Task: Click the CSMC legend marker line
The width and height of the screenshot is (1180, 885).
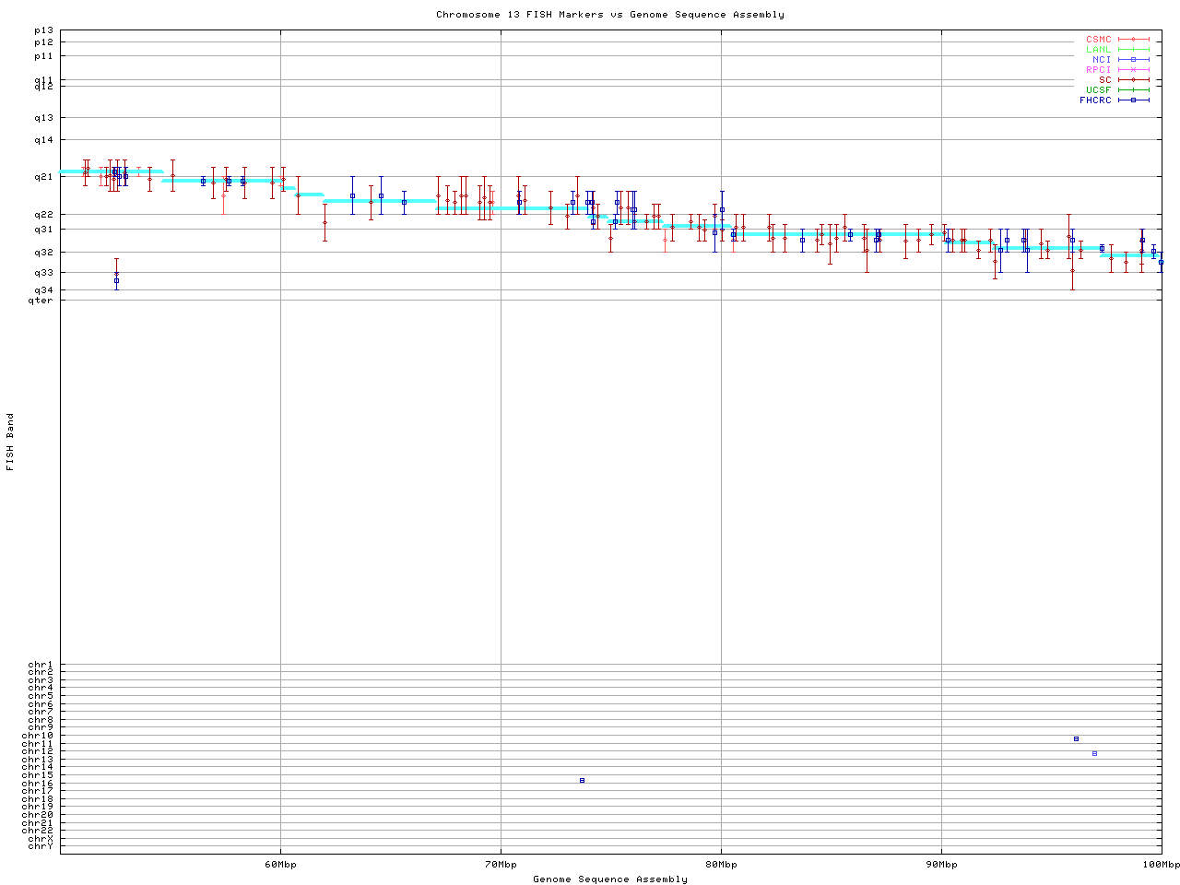Action: (1133, 40)
